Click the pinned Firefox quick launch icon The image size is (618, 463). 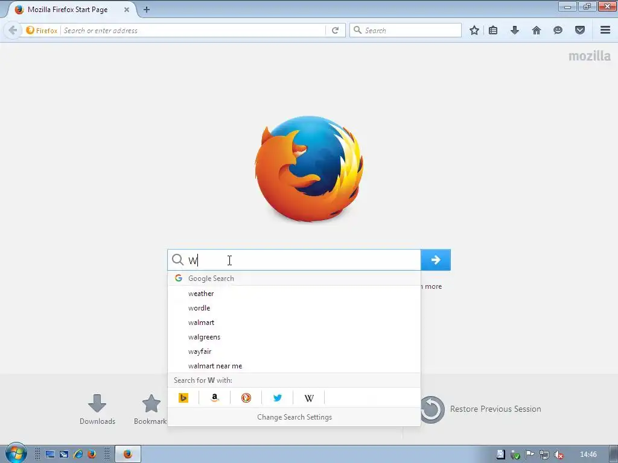click(92, 454)
